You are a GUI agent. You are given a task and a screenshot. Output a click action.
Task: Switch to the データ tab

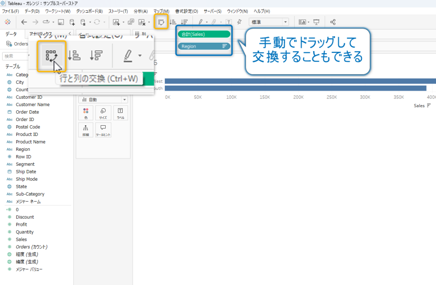[x=11, y=34]
